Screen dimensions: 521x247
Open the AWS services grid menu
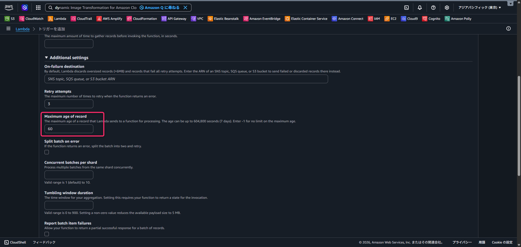tap(38, 8)
